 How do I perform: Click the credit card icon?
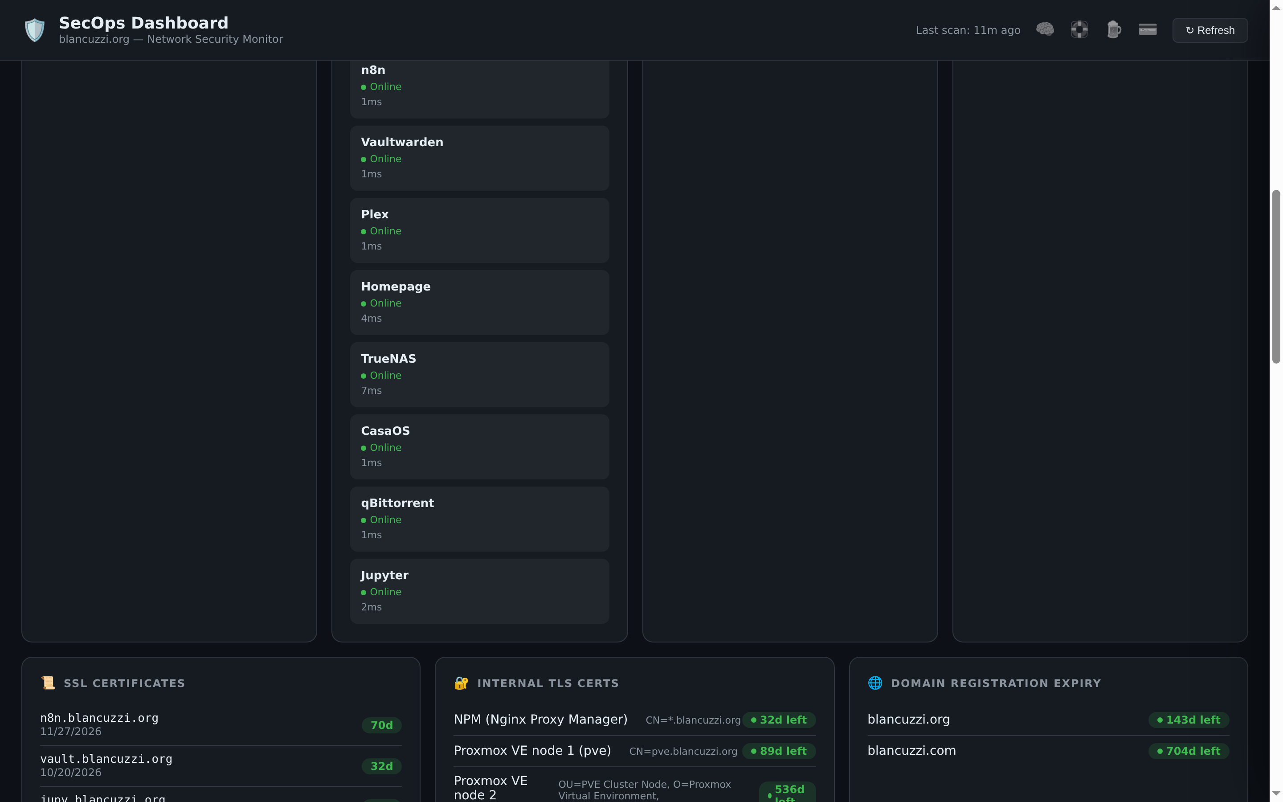click(x=1148, y=30)
